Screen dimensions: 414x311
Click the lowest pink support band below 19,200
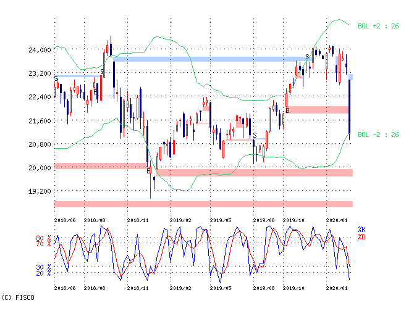tap(203, 204)
